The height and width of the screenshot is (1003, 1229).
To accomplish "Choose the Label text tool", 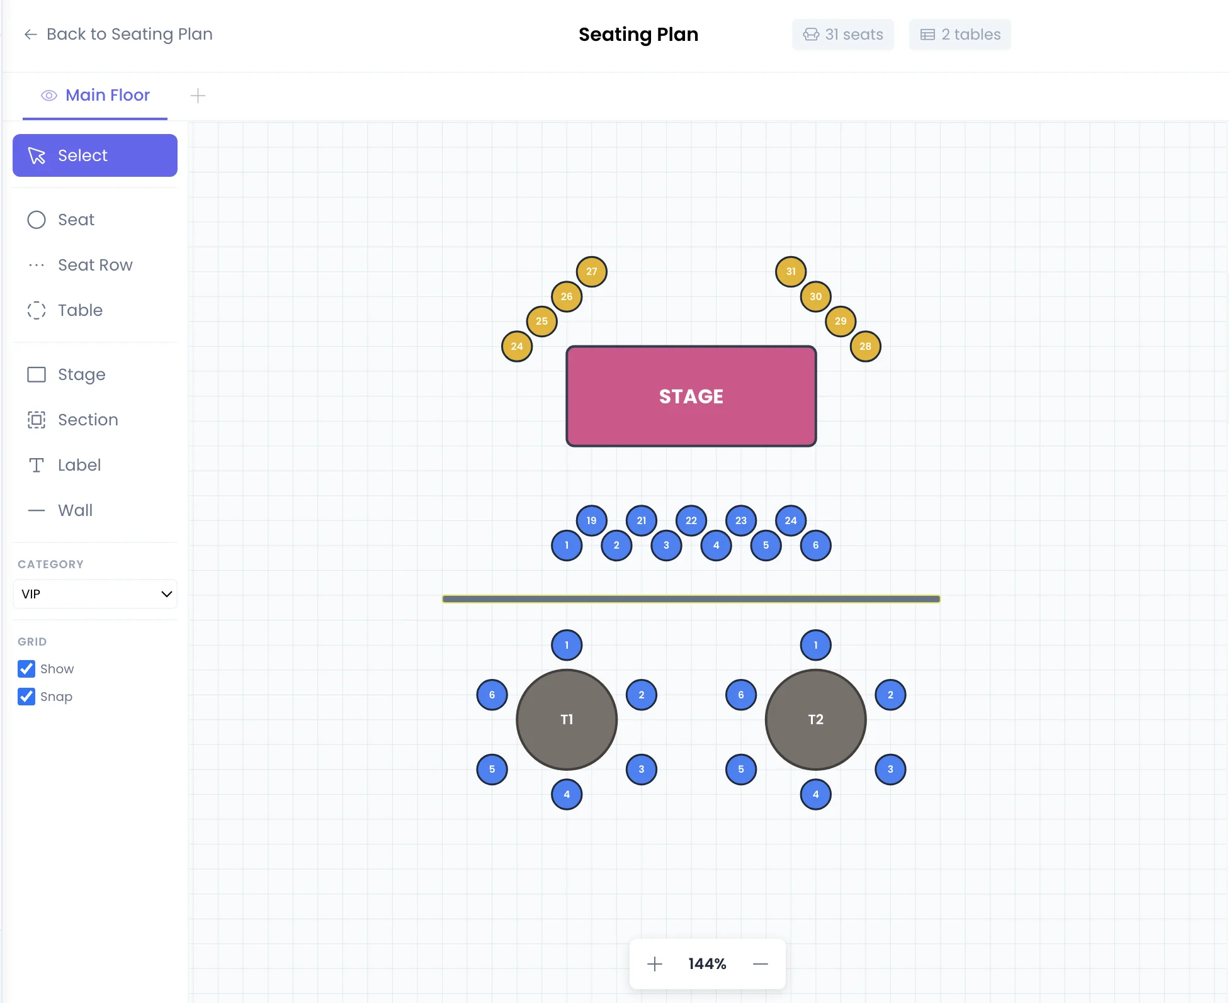I will (x=79, y=465).
